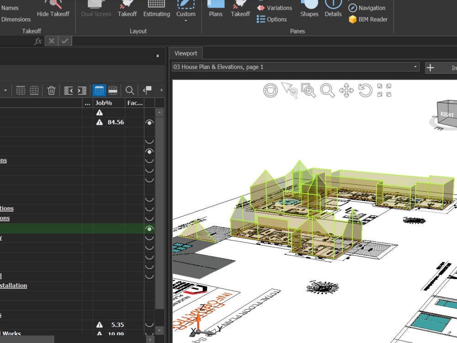Open the Details pane
This screenshot has height=343, width=457.
[x=333, y=9]
